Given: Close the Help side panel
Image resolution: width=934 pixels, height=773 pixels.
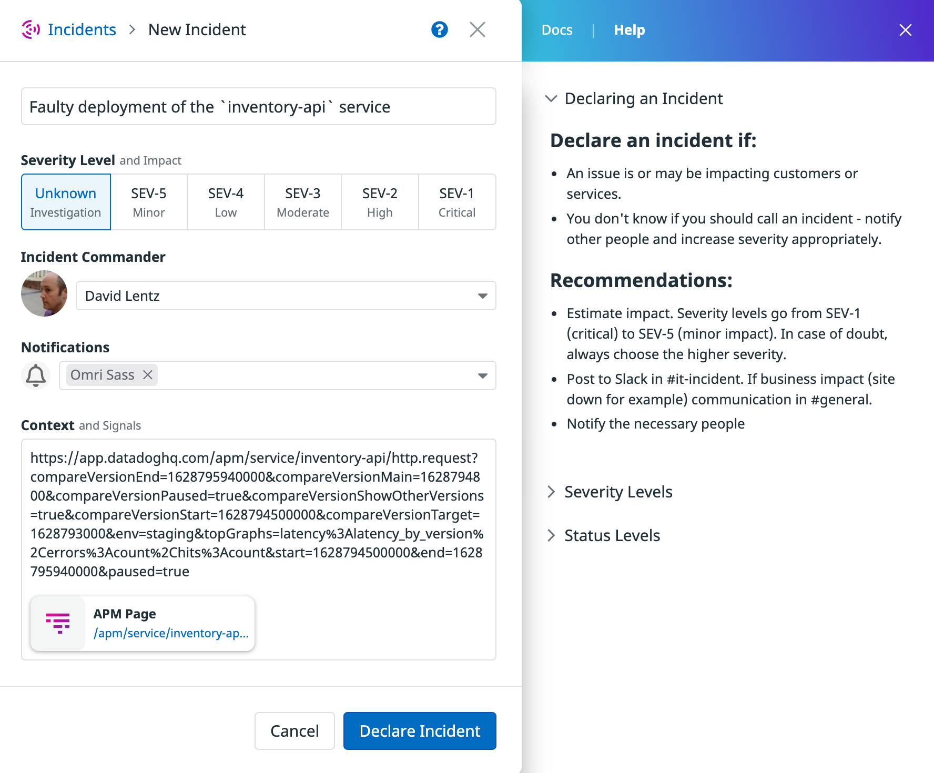Looking at the screenshot, I should (905, 30).
